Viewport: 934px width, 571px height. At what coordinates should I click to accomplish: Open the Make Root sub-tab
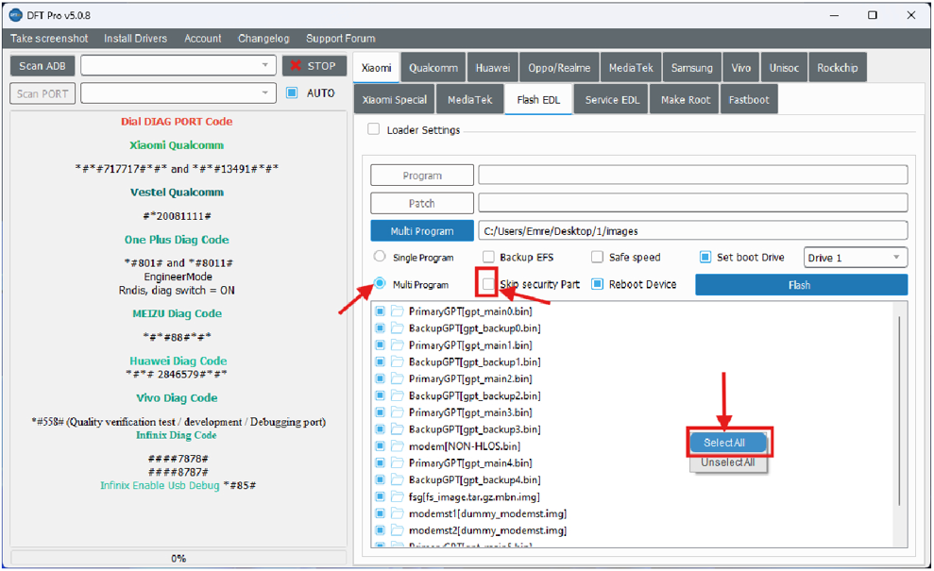pos(685,99)
